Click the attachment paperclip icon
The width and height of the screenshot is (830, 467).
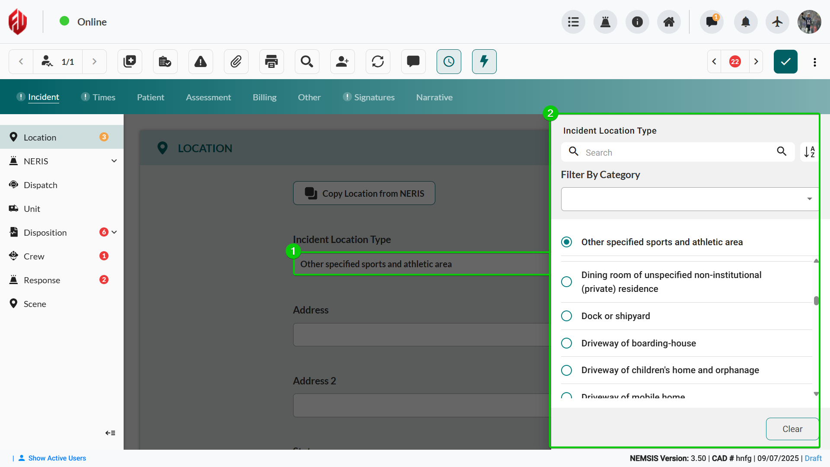coord(236,62)
